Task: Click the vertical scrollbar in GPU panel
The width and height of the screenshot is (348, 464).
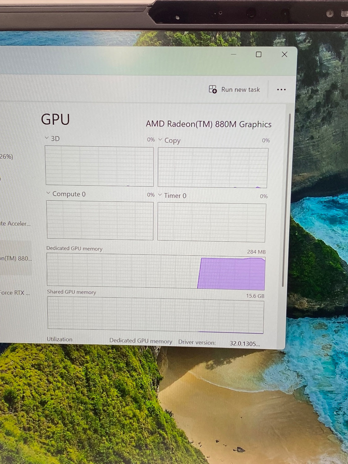Action: 283,201
